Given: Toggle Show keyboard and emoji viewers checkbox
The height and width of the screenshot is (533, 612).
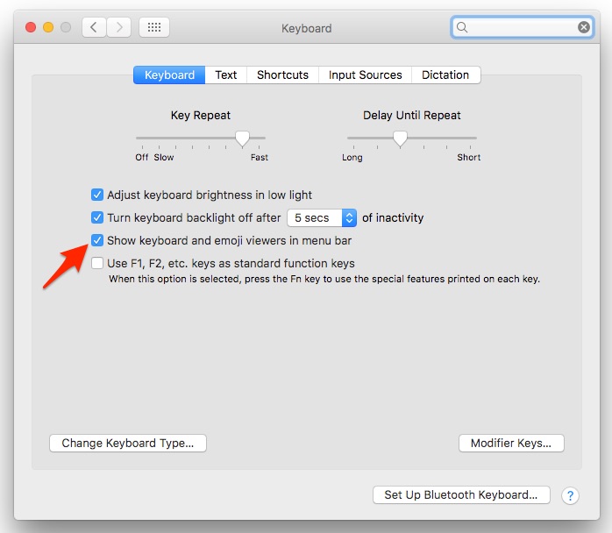Looking at the screenshot, I should point(97,240).
